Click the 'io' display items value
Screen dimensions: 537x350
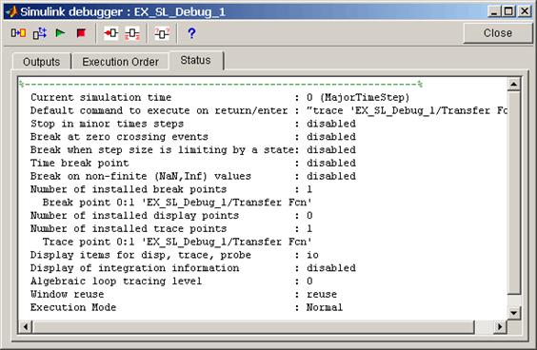(312, 255)
